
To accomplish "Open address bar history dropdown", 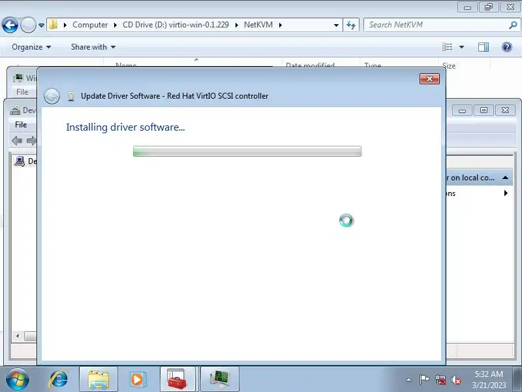I will click(x=336, y=25).
